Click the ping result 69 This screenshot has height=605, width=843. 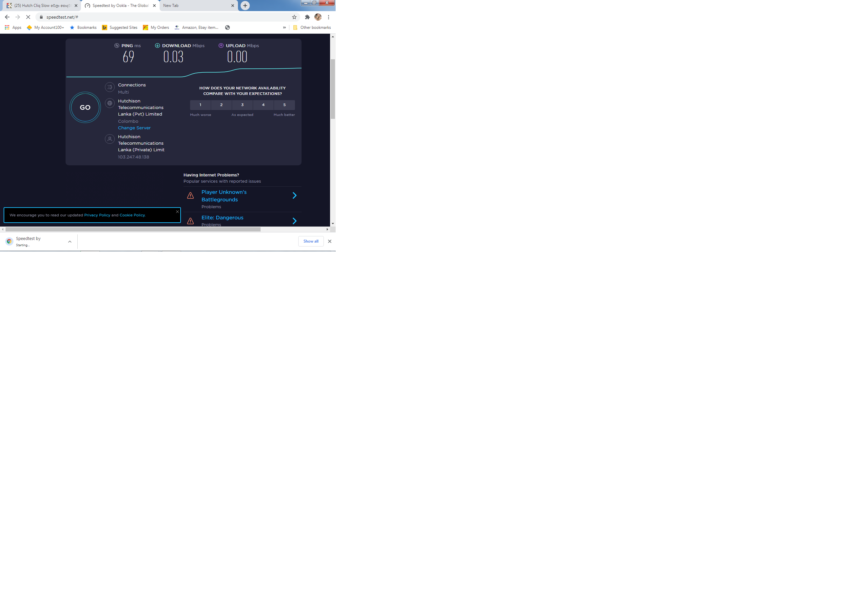(128, 57)
